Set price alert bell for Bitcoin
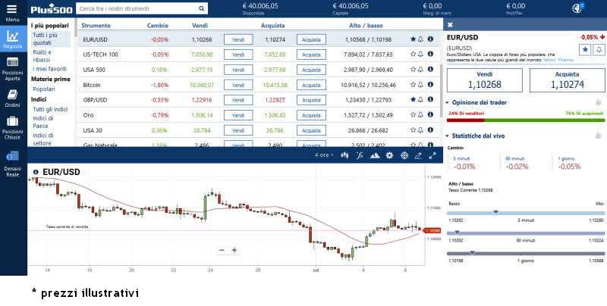 click(421, 85)
